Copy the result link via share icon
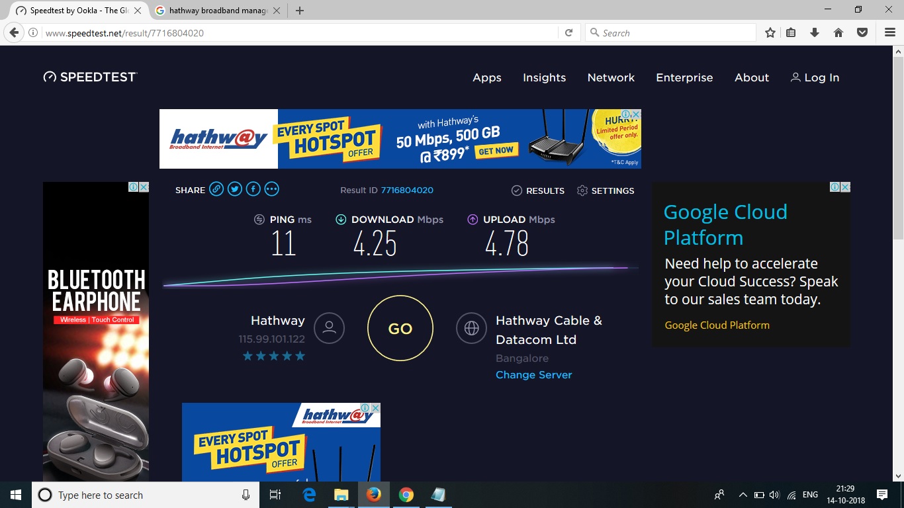904x508 pixels. pyautogui.click(x=216, y=190)
